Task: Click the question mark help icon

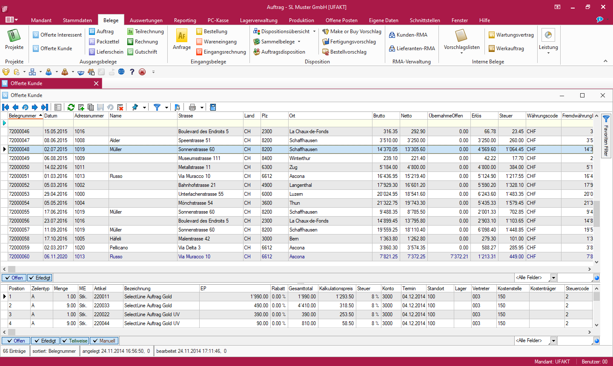Action: click(x=132, y=72)
